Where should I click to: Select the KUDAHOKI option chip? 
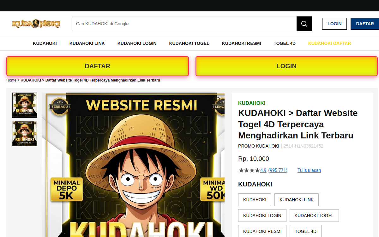tap(255, 200)
